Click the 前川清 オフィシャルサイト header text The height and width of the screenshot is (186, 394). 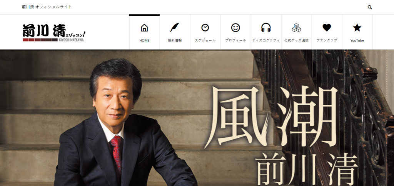tap(47, 7)
